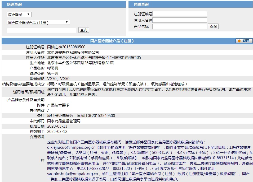
Task: Select remark 原注册证编号为：国械注准20153540500
Action: tap(81, 115)
